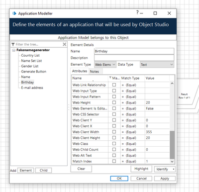
Task: Open Match Type dropdown for Web CSS Selector
Action: pyautogui.click(x=132, y=114)
